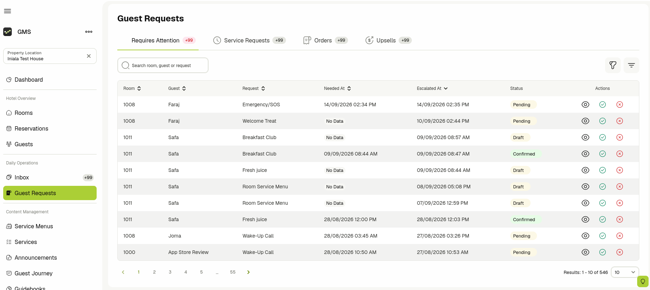View Room Service Menu 08/09/2026 details
Image resolution: width=650 pixels, height=290 pixels.
(x=585, y=187)
